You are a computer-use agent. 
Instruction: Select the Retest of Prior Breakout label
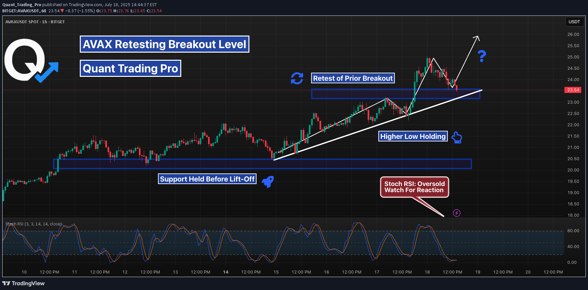pos(353,78)
